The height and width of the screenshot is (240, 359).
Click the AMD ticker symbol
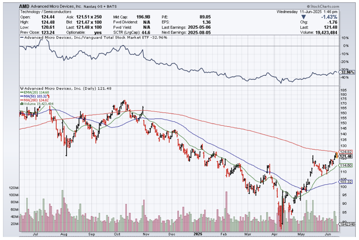pos(24,6)
